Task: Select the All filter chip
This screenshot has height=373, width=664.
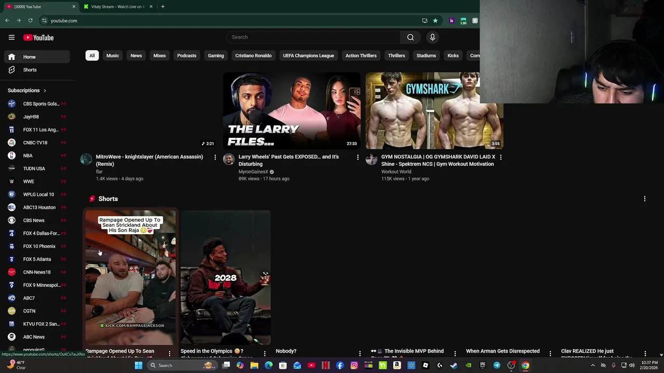Action: pos(92,55)
